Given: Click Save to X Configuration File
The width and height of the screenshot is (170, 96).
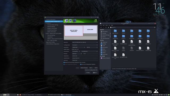Looking at the screenshot, I should tap(91, 70).
